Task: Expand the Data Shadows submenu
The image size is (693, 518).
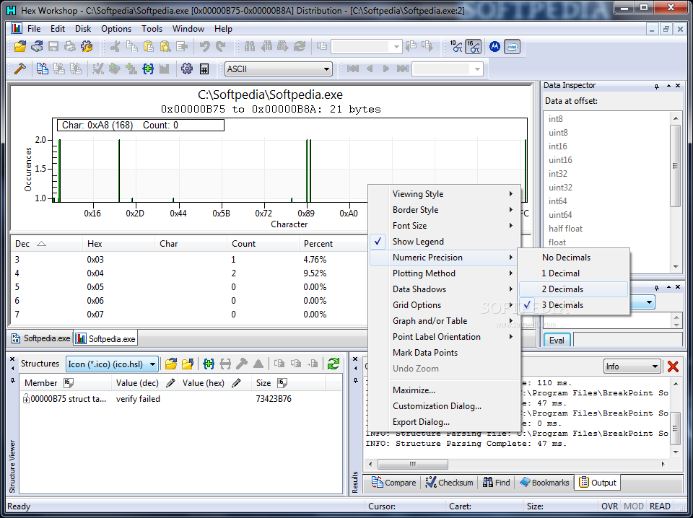Action: 444,289
